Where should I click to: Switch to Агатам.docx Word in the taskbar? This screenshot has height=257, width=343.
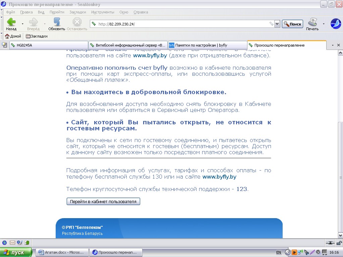62,252
